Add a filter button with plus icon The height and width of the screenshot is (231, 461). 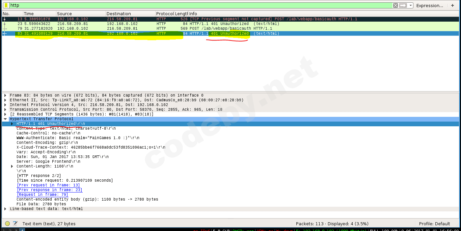453,5
